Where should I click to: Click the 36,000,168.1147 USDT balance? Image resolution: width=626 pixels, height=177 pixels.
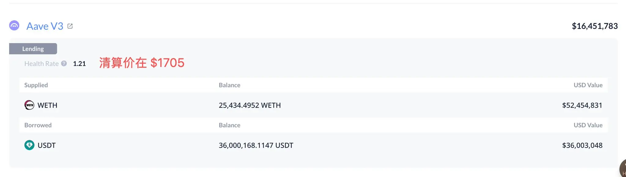tap(256, 145)
